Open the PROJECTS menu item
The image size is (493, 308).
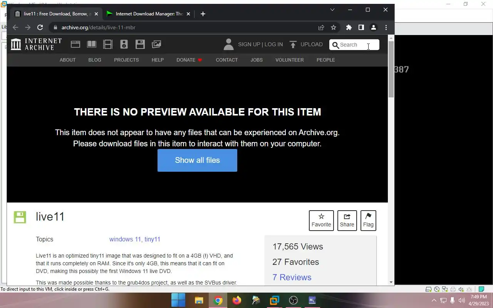[x=126, y=60]
